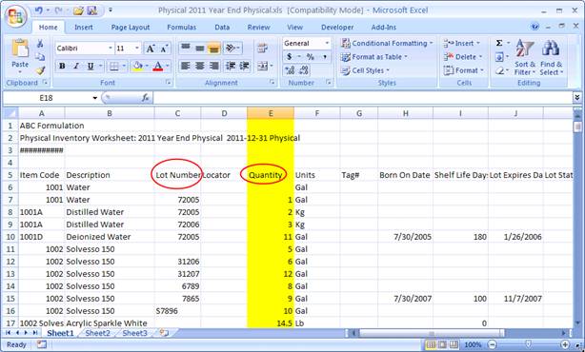
Task: Click Insert cells button
Action: pyautogui.click(x=461, y=43)
